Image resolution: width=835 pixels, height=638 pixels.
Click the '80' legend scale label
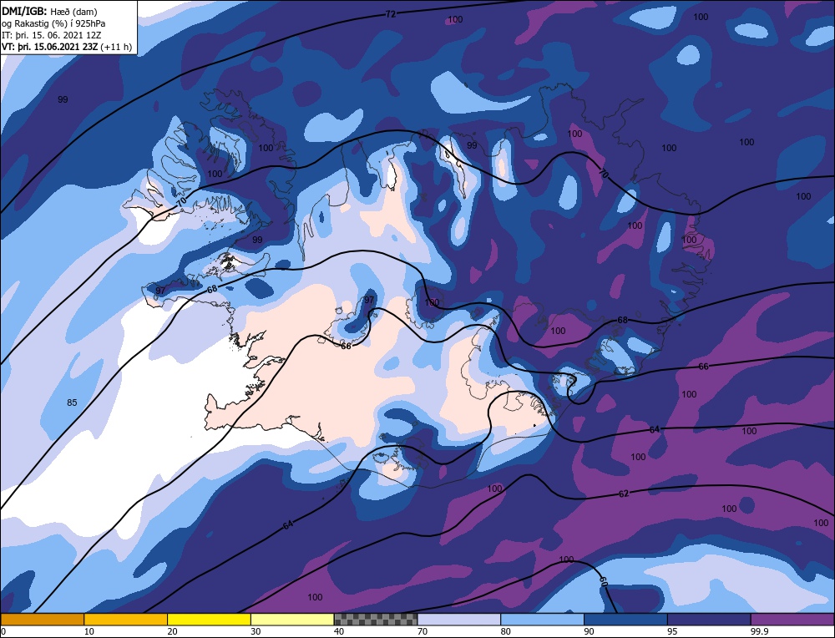[506, 631]
